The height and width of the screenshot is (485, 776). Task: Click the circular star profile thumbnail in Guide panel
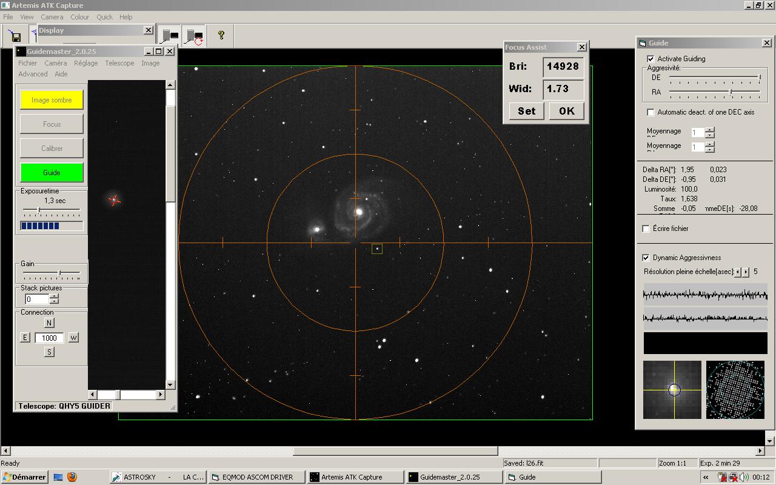tap(735, 390)
